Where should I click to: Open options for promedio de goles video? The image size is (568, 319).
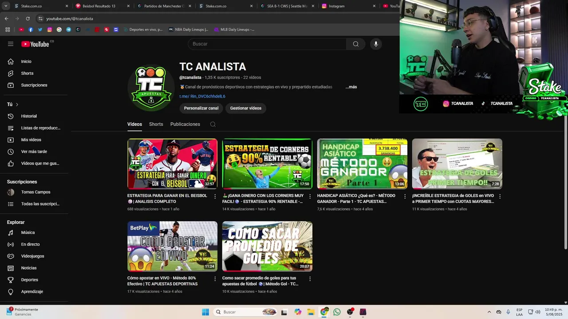click(x=310, y=279)
